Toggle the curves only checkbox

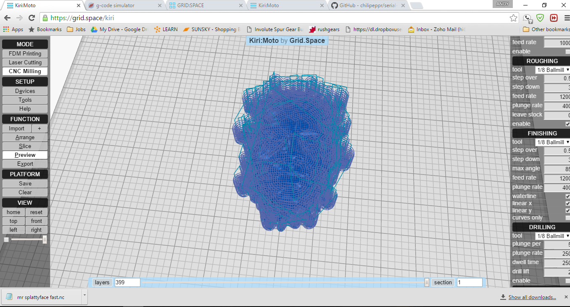pyautogui.click(x=567, y=218)
